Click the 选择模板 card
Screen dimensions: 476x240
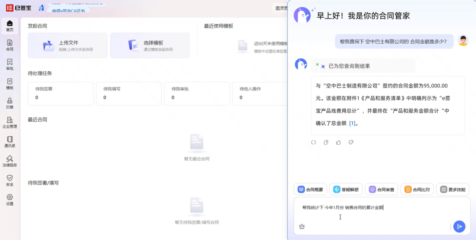pos(150,45)
